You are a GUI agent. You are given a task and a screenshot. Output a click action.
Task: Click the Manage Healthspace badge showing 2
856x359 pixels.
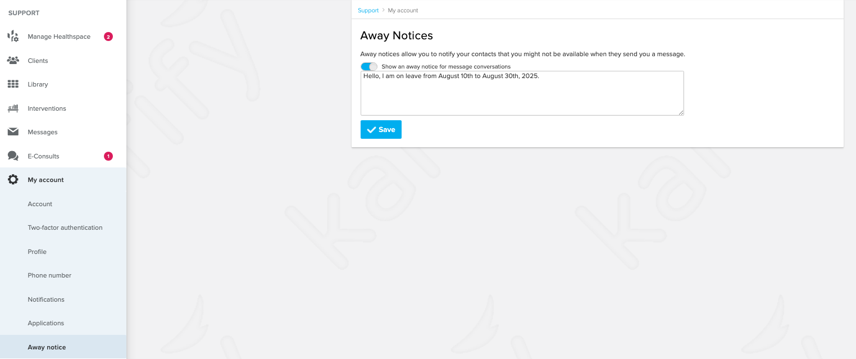click(x=108, y=37)
